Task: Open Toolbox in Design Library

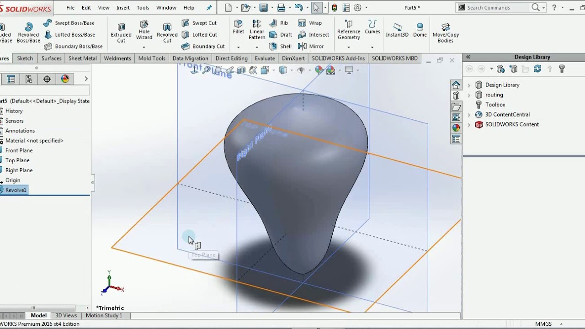Action: [x=495, y=105]
